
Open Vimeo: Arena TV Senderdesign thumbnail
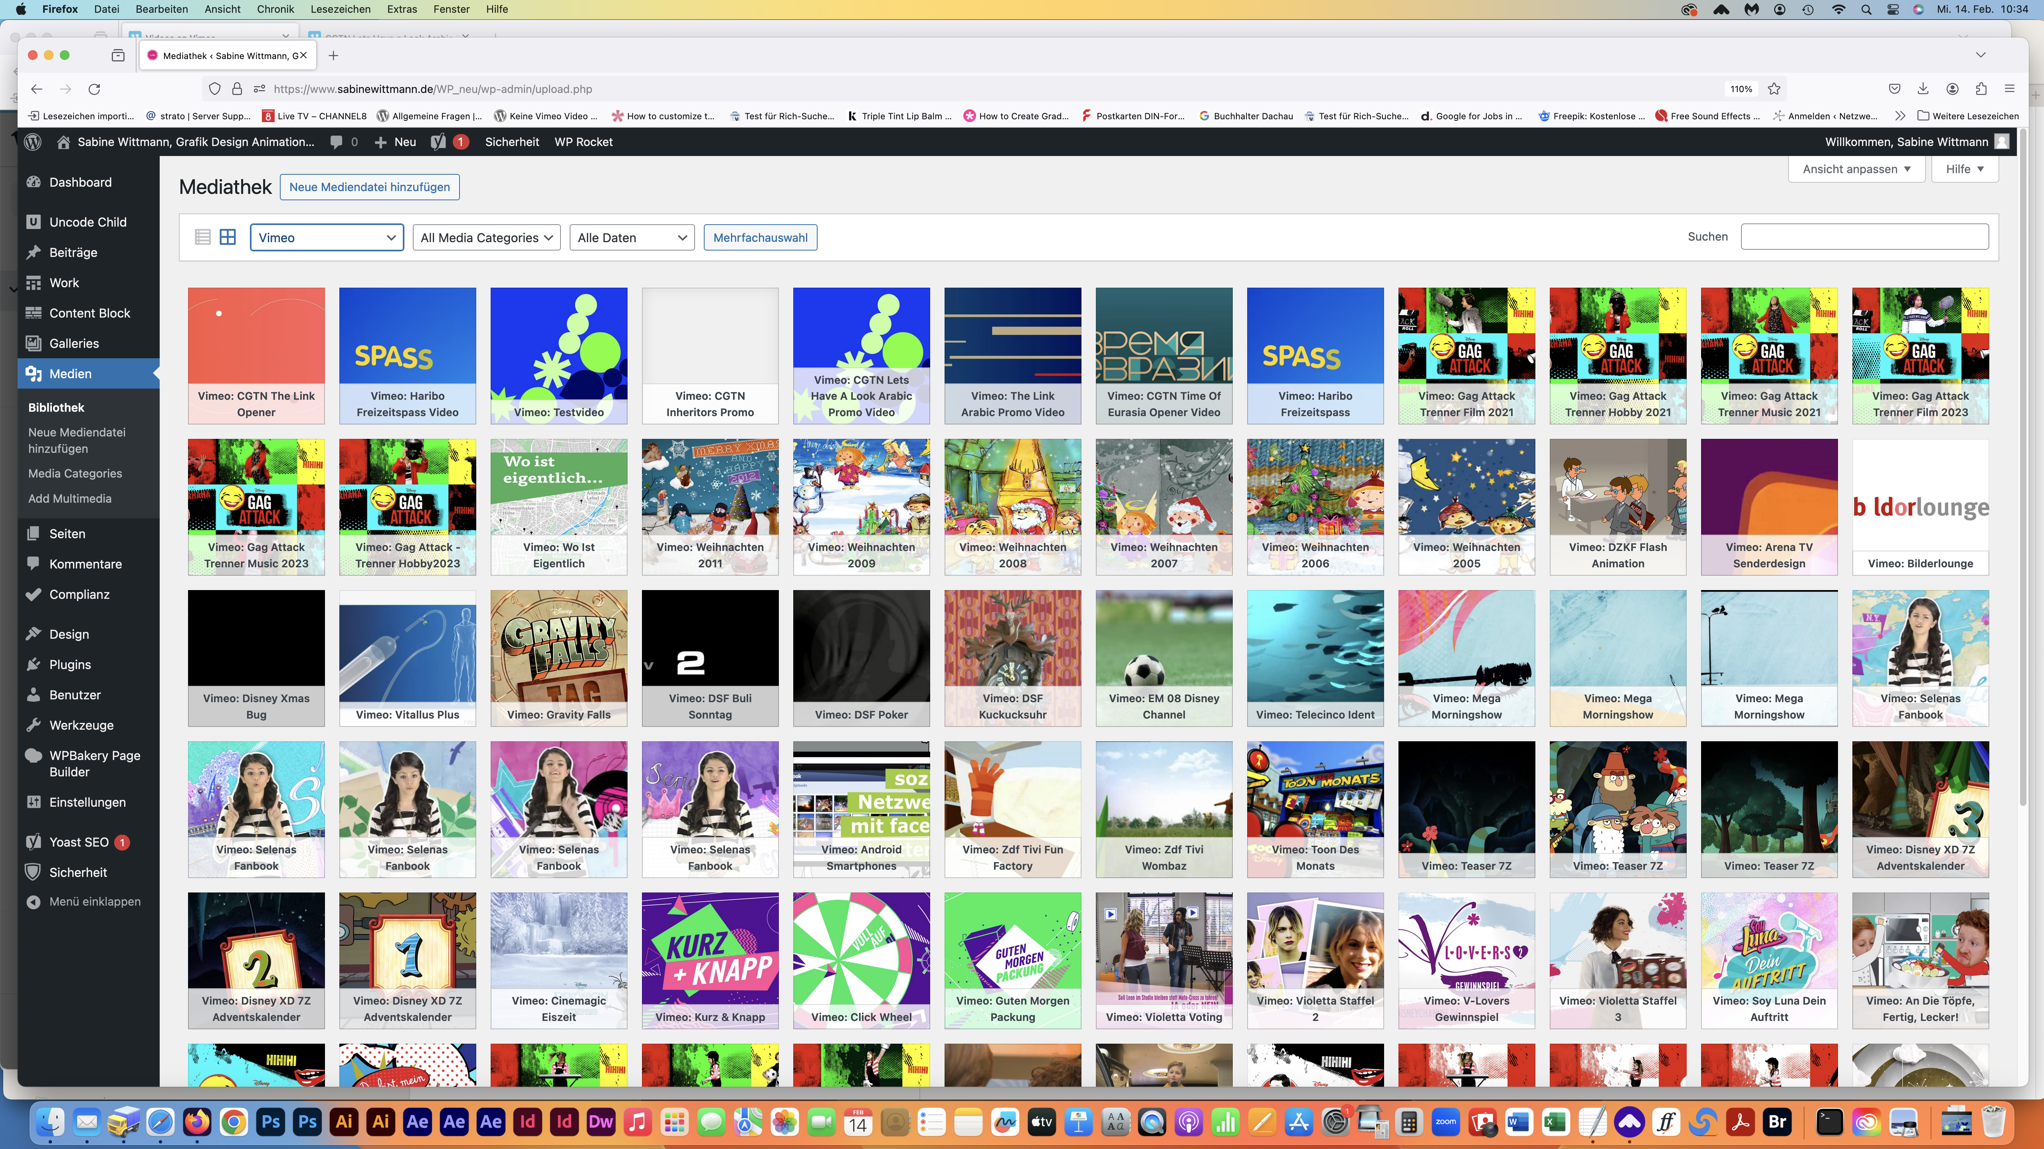click(x=1769, y=507)
